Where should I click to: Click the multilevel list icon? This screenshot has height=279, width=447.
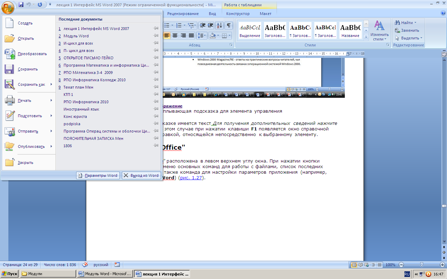click(191, 25)
